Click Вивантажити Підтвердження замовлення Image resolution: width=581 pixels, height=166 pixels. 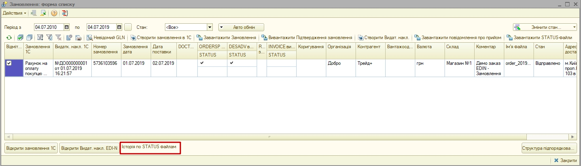(x=307, y=38)
